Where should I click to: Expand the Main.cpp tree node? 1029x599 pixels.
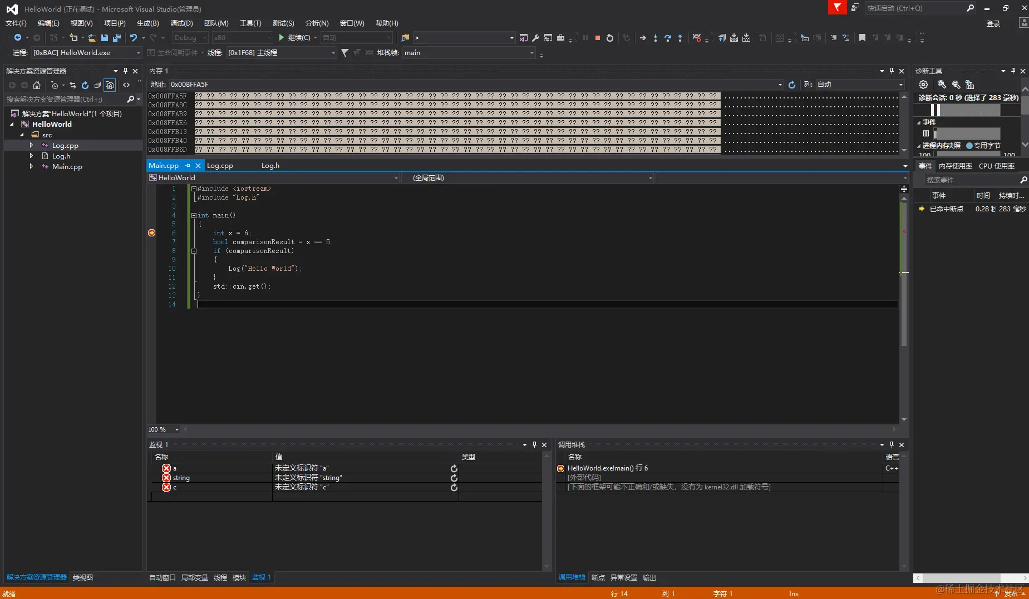[x=31, y=166]
